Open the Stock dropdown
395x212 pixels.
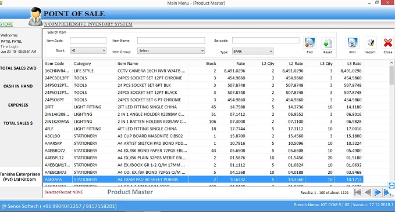pos(88,50)
